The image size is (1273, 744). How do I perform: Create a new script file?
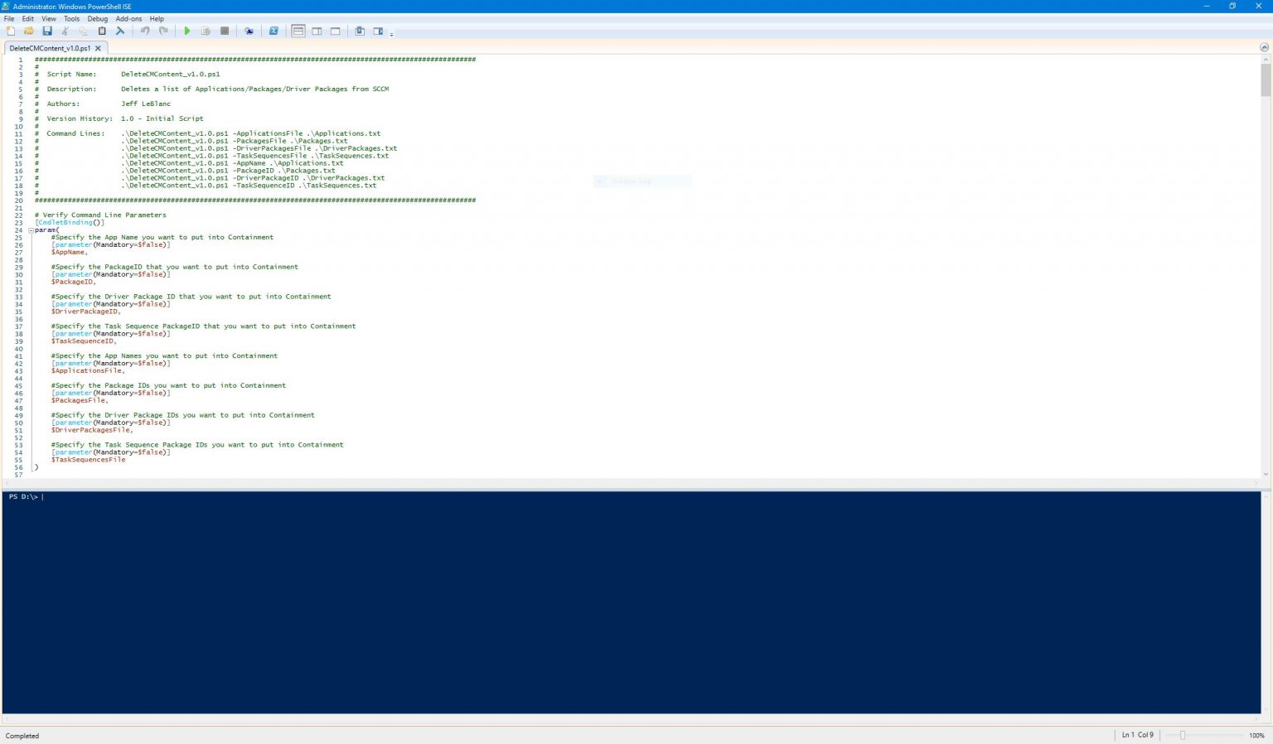[x=11, y=31]
